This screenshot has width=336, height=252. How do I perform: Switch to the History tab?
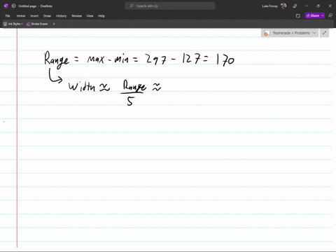[61, 16]
